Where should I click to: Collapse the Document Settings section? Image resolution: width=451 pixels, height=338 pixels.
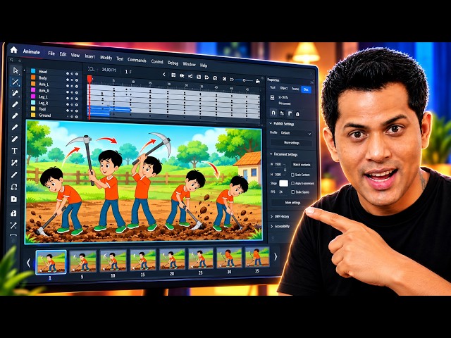tap(271, 154)
